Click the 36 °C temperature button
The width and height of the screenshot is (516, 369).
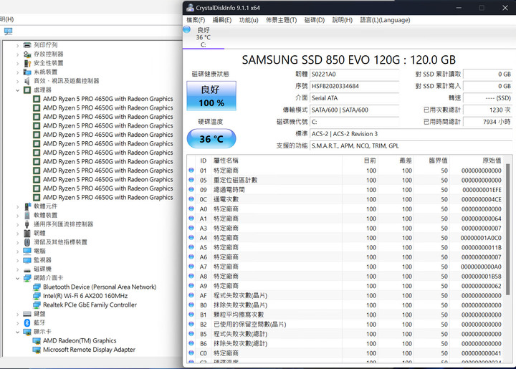pos(211,138)
